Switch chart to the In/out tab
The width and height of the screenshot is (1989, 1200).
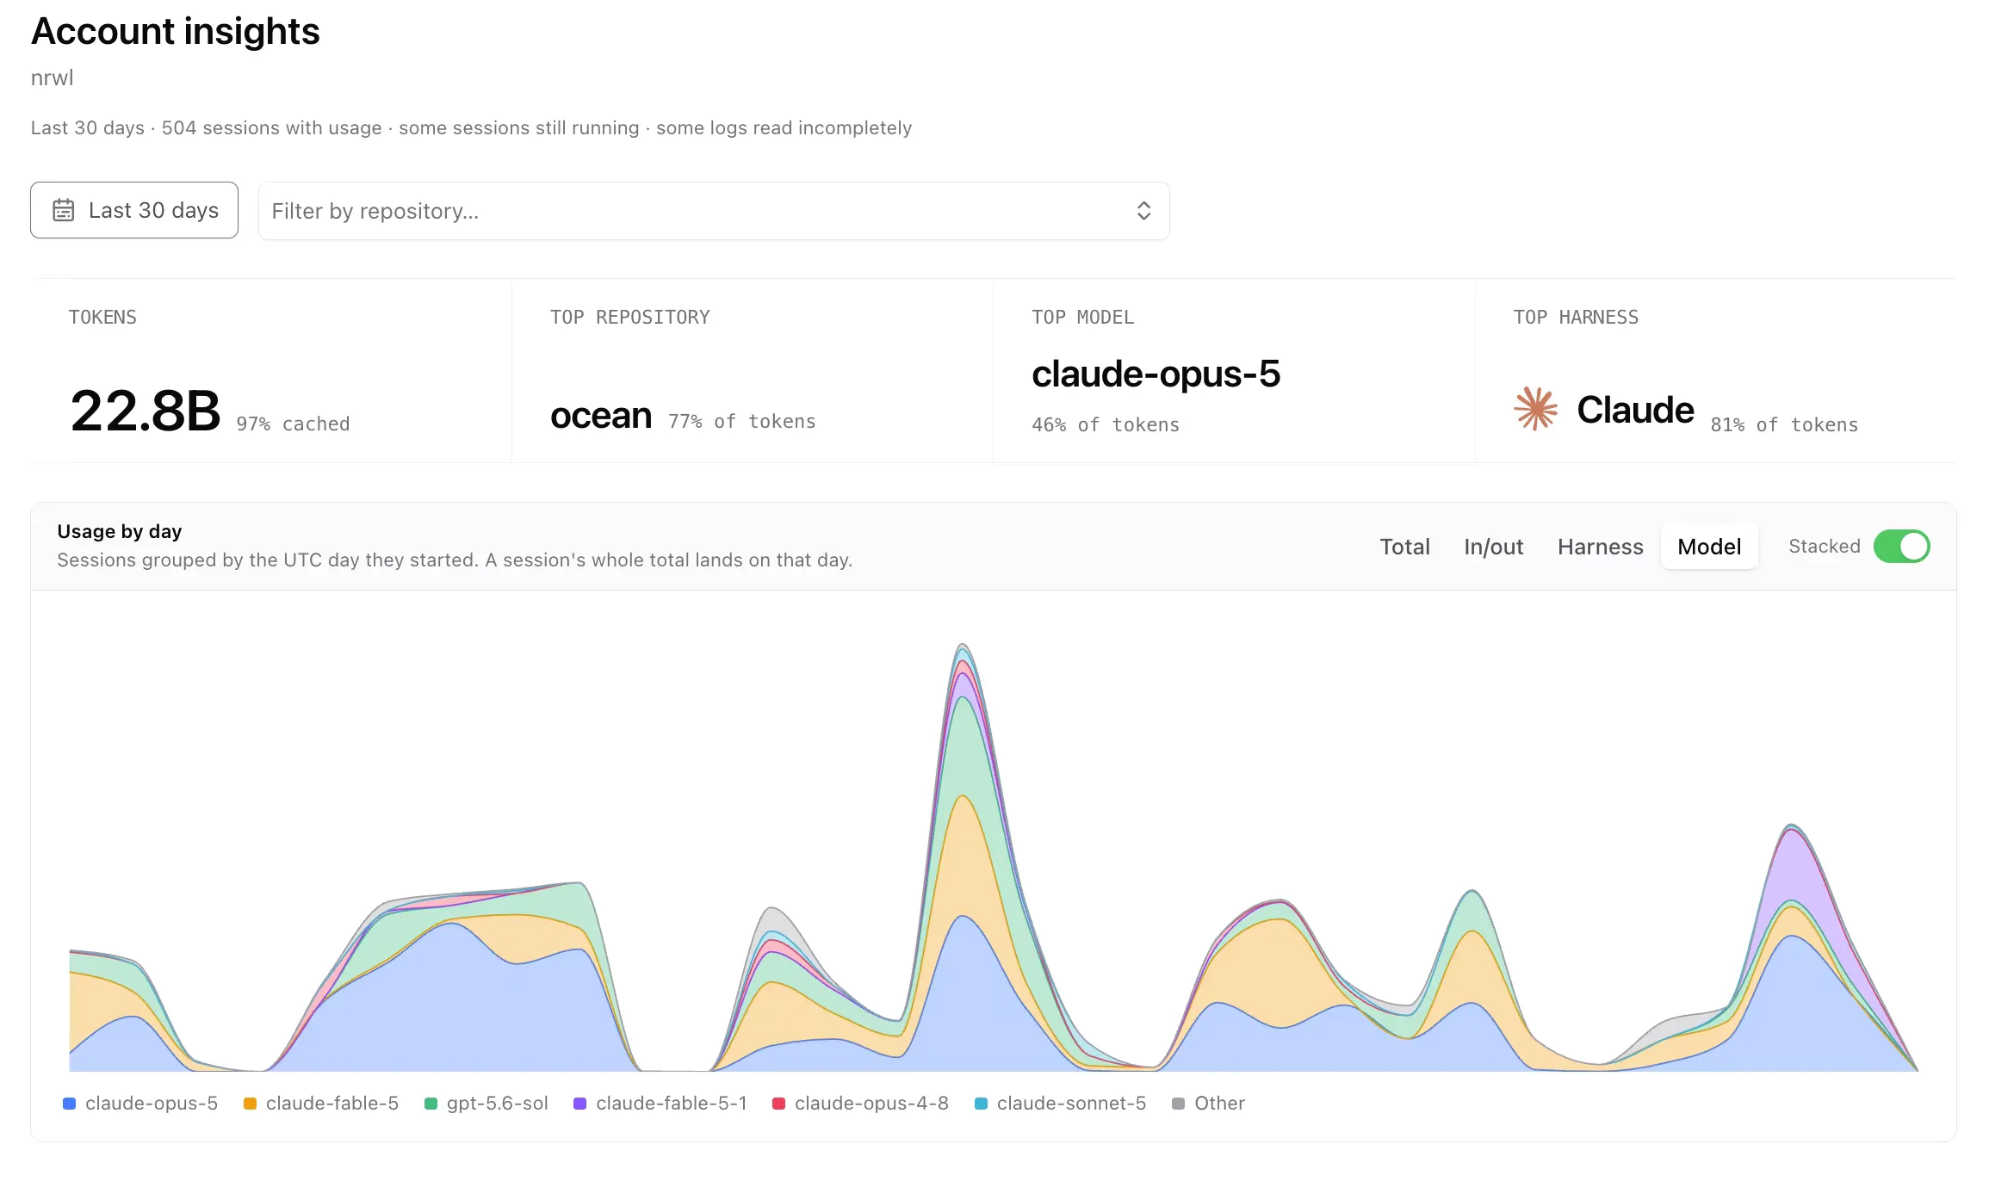coord(1493,547)
